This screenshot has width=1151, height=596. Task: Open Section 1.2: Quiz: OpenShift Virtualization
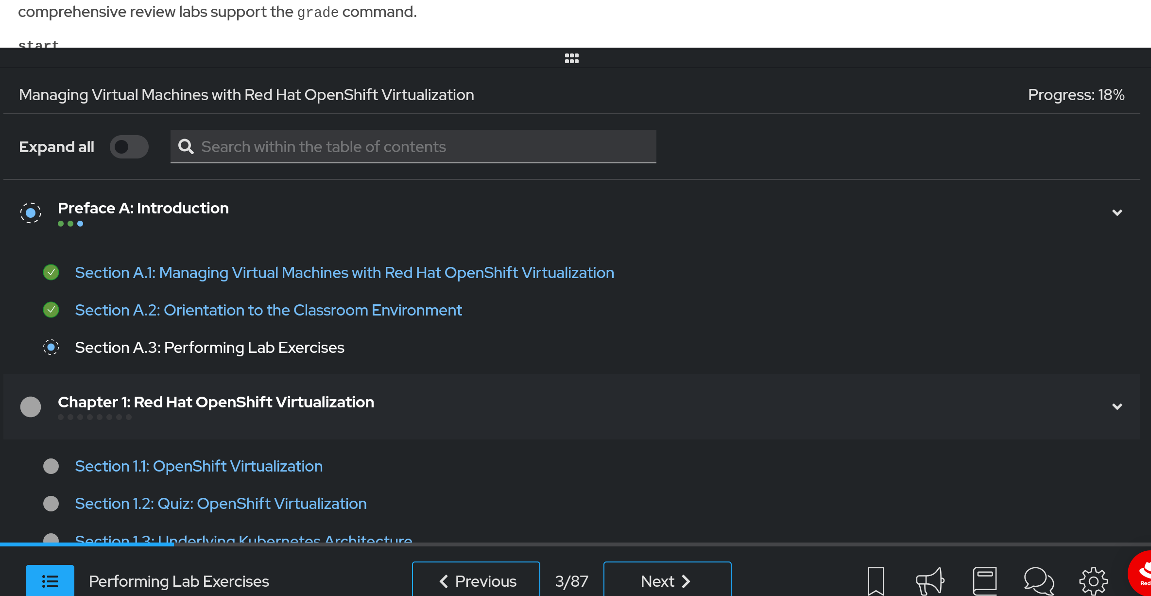point(221,504)
